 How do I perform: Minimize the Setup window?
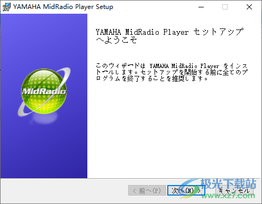(201, 7)
